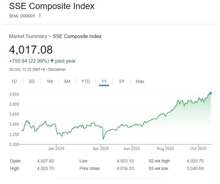
Task: Click the 52-wk high value 4,025.70
Action: pos(195,161)
